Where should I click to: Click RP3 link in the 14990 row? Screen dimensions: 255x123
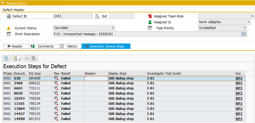tap(239, 119)
